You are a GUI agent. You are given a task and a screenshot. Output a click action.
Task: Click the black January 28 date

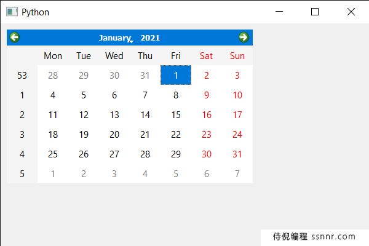coord(145,154)
